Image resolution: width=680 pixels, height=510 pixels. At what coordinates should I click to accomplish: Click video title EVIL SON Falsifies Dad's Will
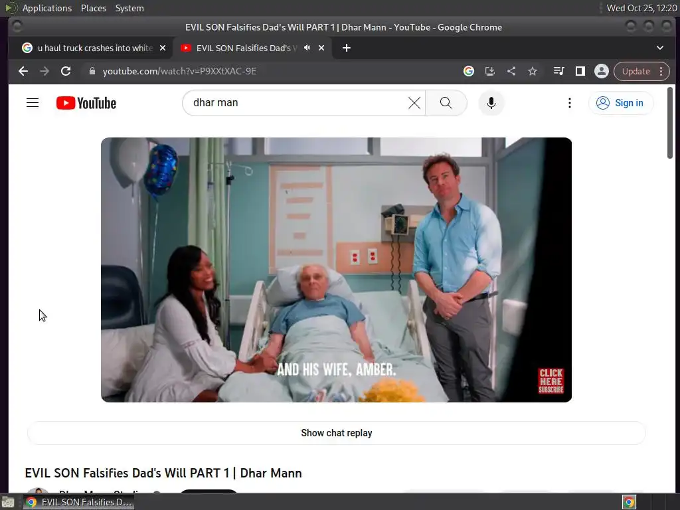[163, 473]
